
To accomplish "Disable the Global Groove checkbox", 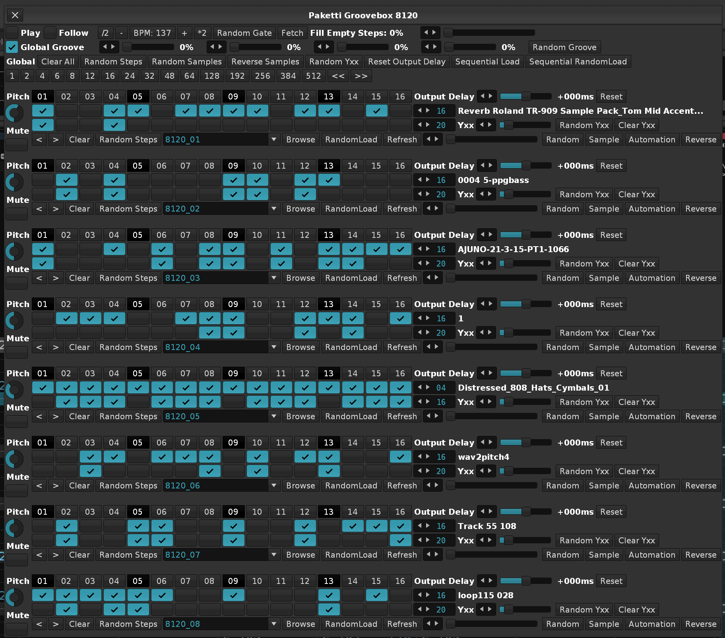I will 12,47.
